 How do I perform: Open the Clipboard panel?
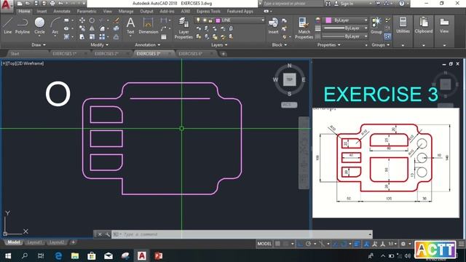[424, 25]
